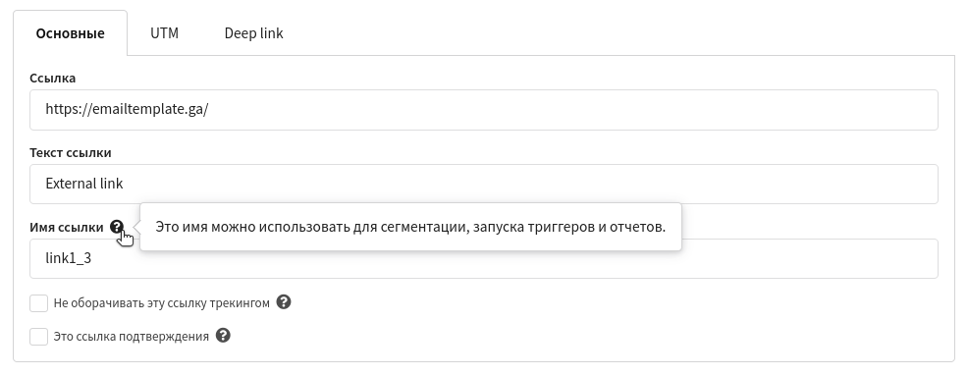
Task: Click the Это ссылка подтверждения label text
Action: pos(131,337)
